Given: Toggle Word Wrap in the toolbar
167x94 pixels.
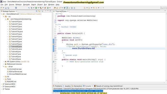Looking at the screenshot, I should 69,8.
